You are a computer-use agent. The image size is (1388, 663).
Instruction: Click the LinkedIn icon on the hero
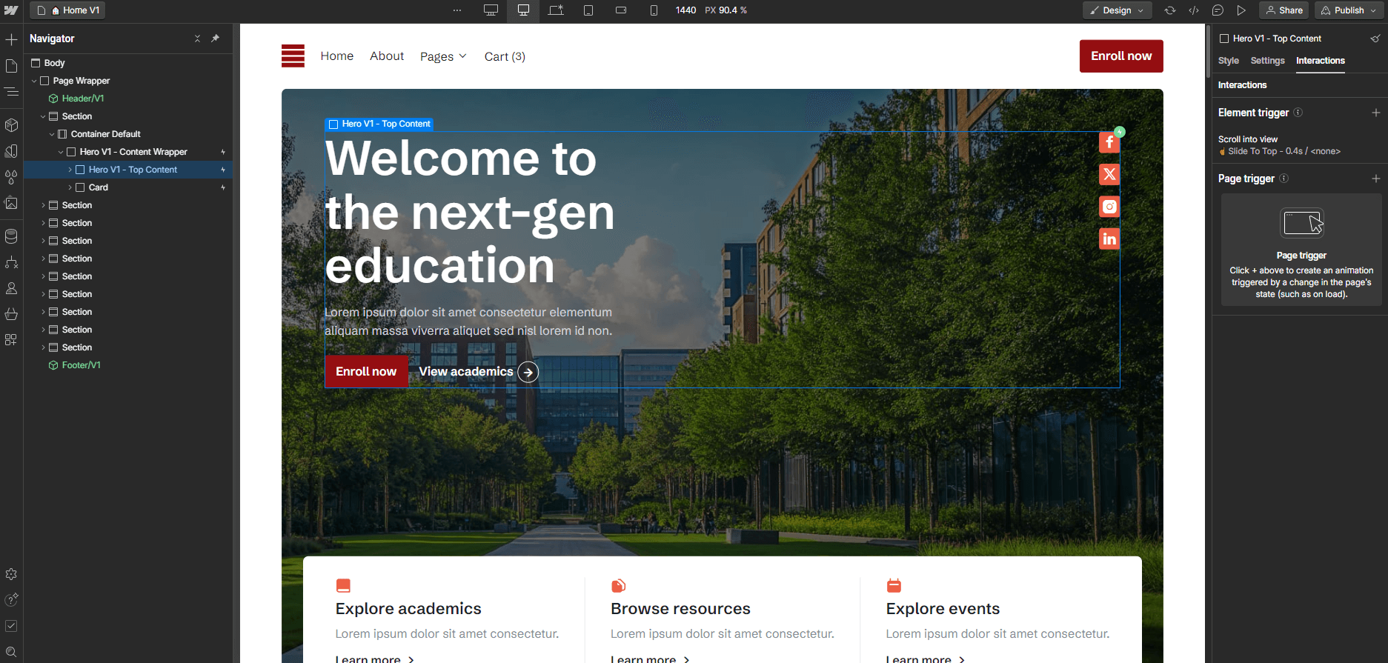click(x=1109, y=239)
